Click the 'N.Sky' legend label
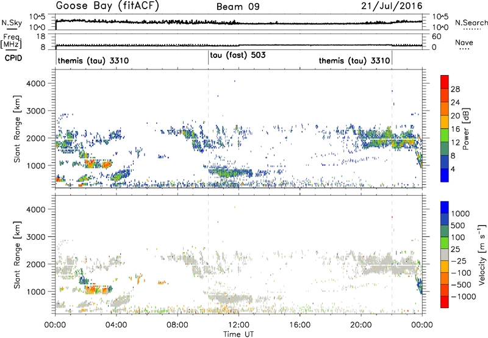 coord(12,23)
